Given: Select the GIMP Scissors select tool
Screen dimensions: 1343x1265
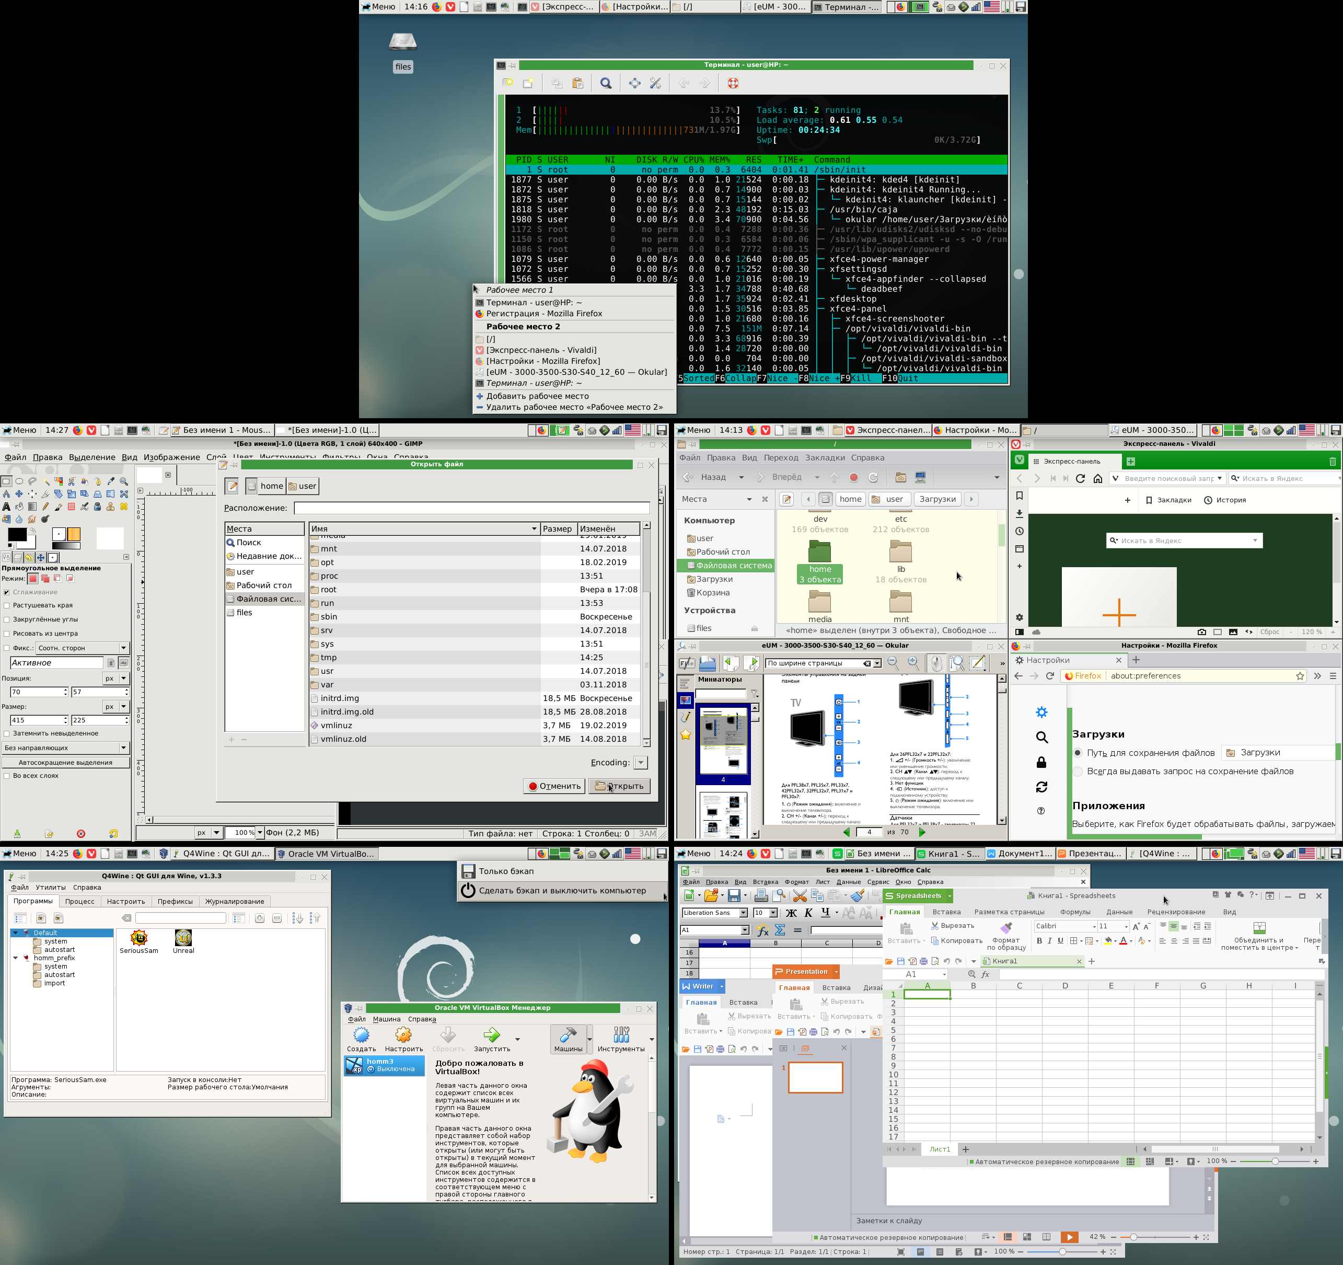Looking at the screenshot, I should 72,482.
